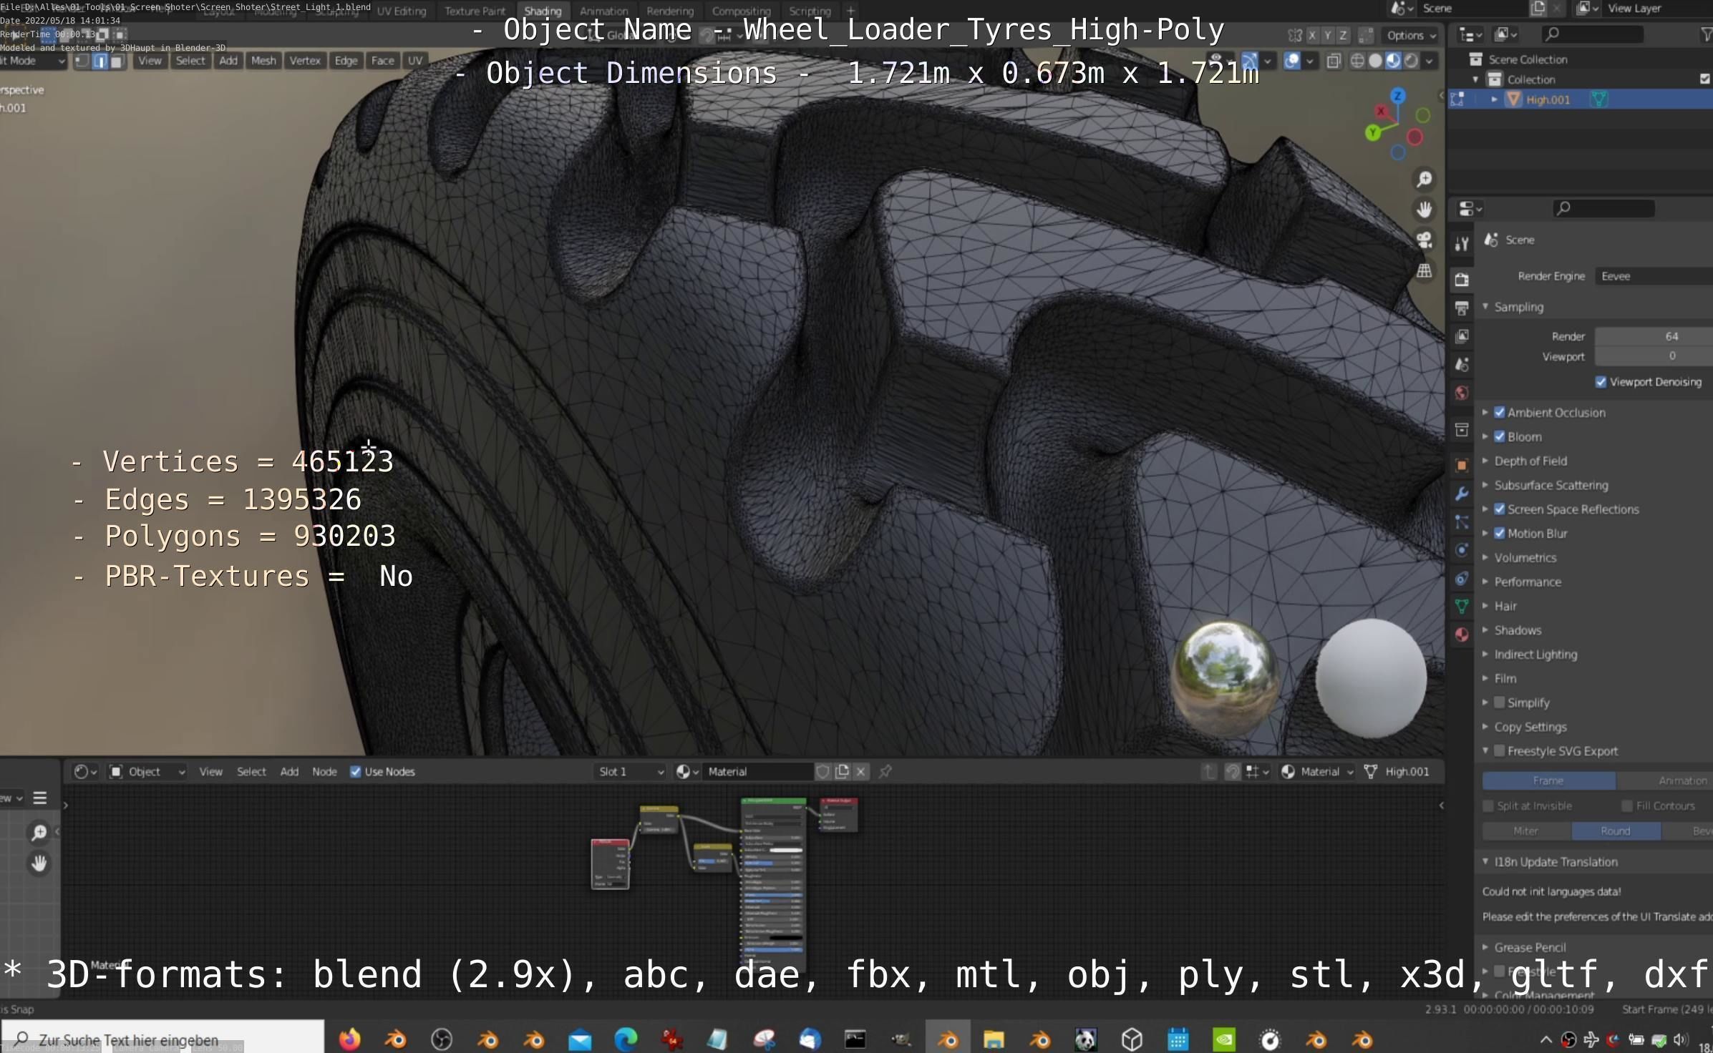The image size is (1713, 1053).
Task: Open the Object Data green mesh icon
Action: pos(1462,607)
